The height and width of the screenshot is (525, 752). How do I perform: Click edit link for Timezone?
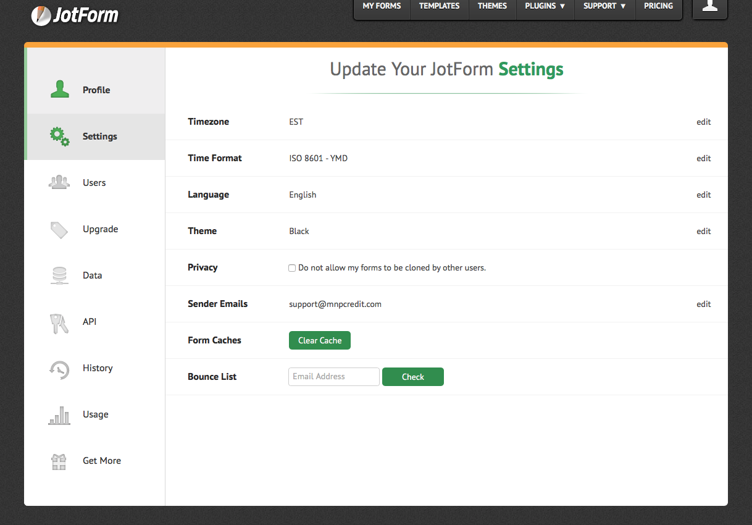coord(703,122)
